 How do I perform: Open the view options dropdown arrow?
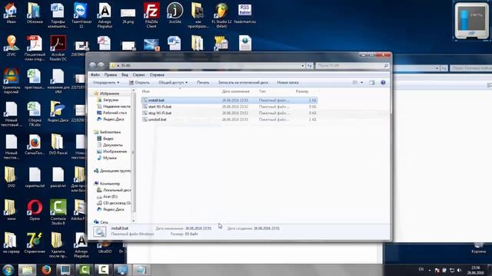pos(362,83)
